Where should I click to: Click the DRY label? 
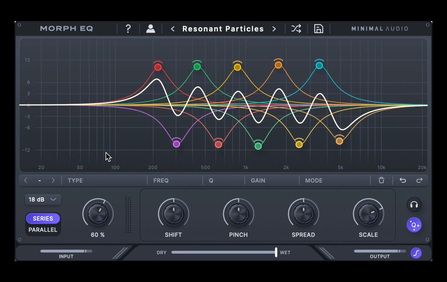162,252
